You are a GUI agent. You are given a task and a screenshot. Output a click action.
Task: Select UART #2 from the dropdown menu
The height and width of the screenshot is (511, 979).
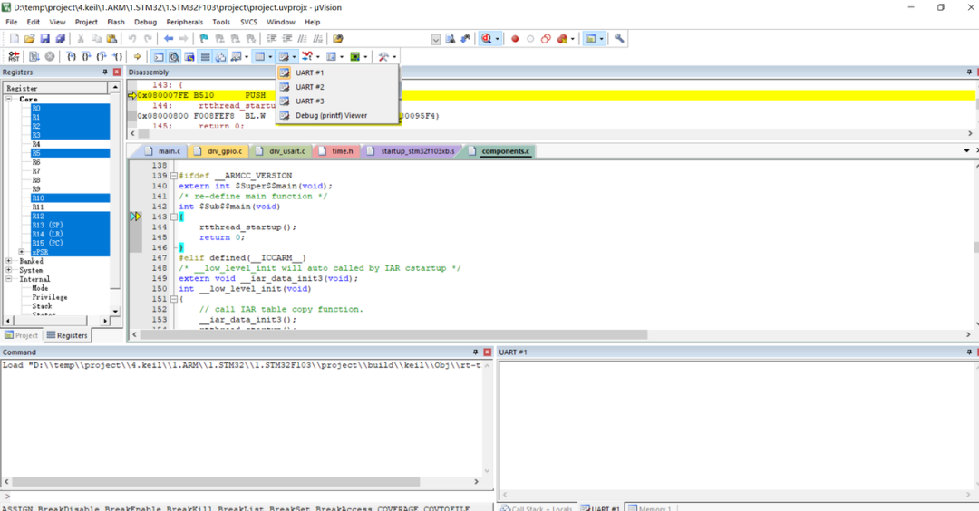tap(310, 87)
